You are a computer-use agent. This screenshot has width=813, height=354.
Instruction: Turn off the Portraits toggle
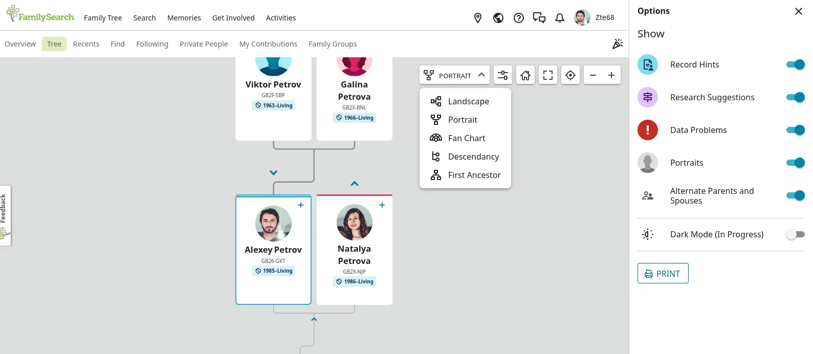click(x=796, y=163)
